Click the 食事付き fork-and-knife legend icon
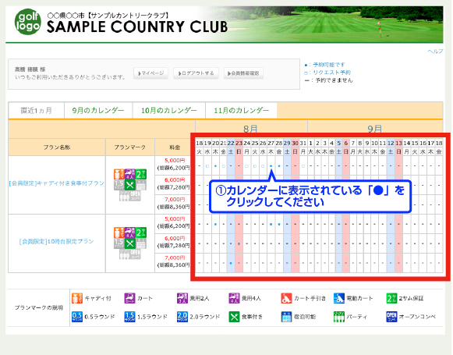 point(234,317)
